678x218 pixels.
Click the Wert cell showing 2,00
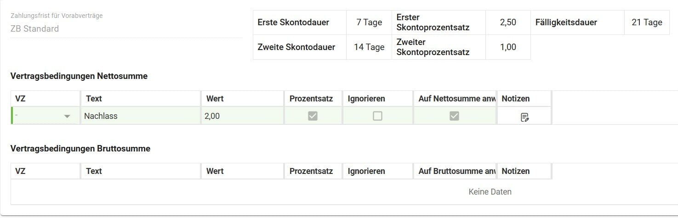pyautogui.click(x=242, y=116)
